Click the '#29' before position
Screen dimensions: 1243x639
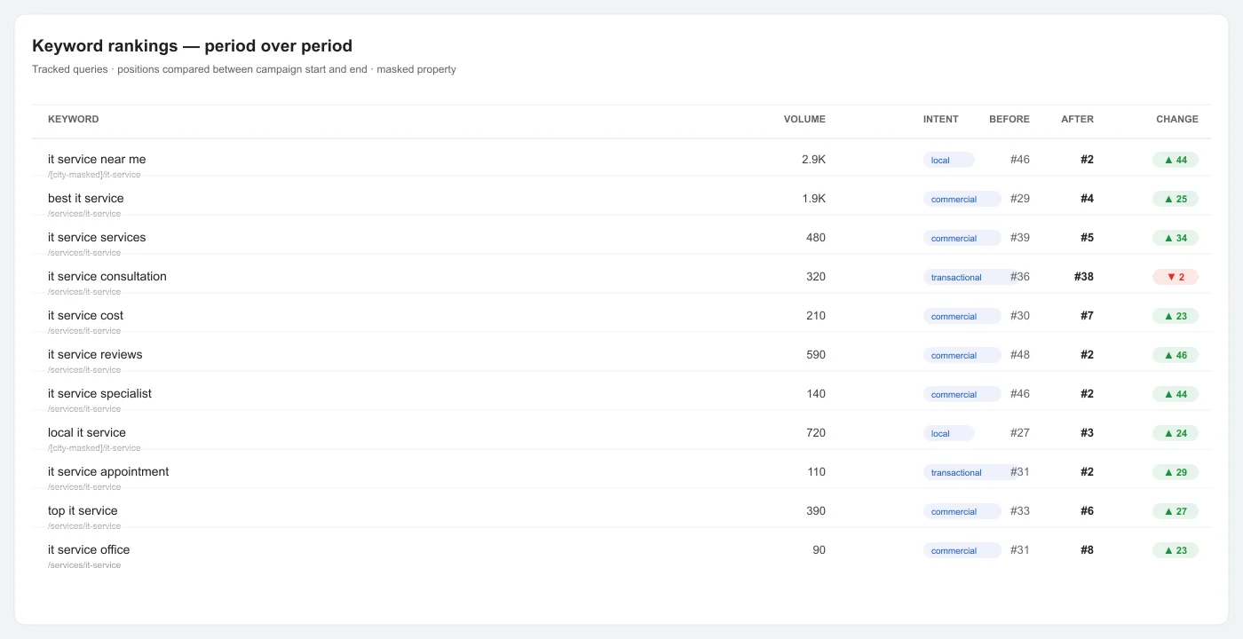point(1020,198)
